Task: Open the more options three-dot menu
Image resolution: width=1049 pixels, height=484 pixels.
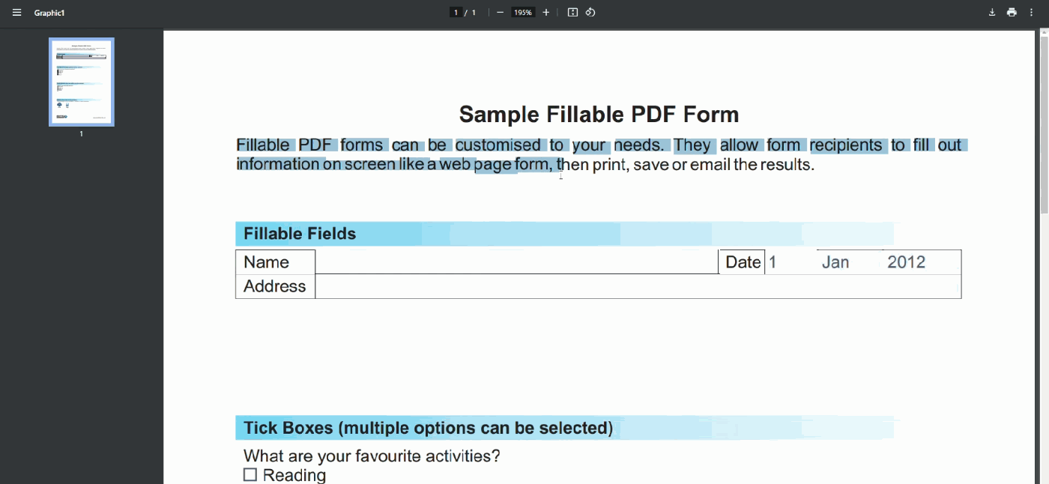Action: (x=1032, y=12)
